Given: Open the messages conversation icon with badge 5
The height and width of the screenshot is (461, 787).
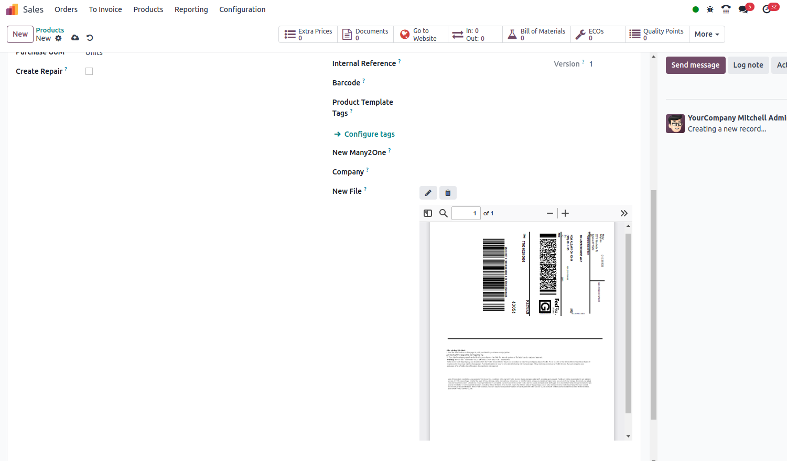Looking at the screenshot, I should 743,9.
